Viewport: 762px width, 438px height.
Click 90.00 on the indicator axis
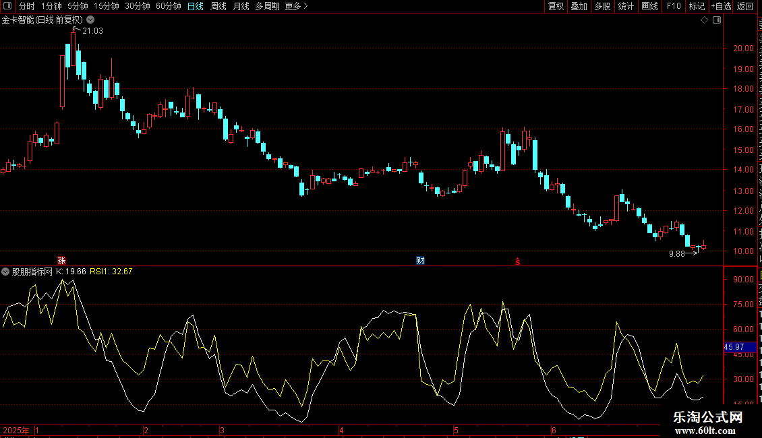744,279
